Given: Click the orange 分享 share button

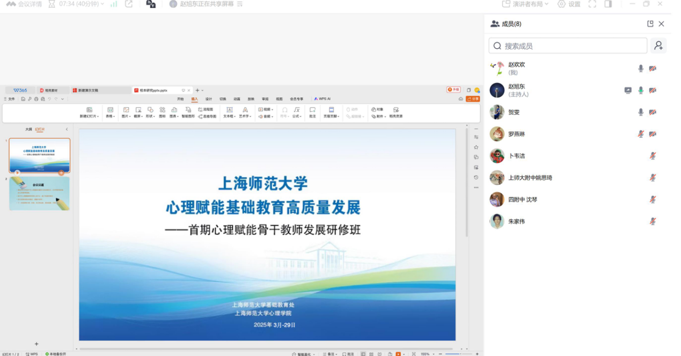Looking at the screenshot, I should pyautogui.click(x=472, y=99).
